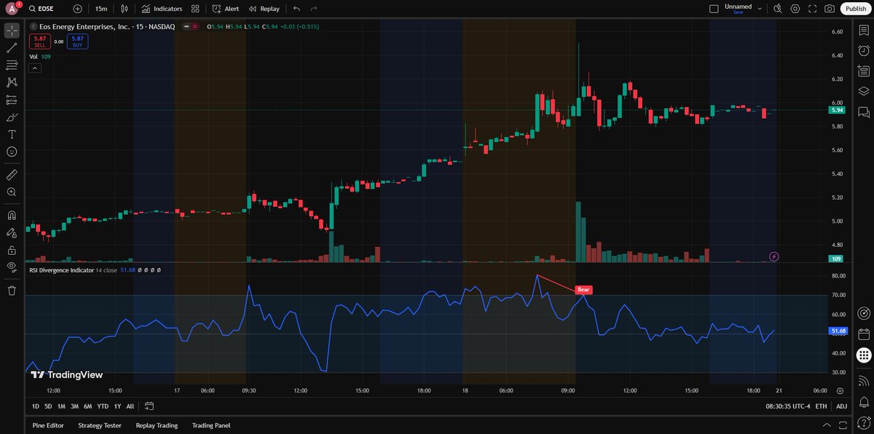Select the text annotation tool
The height and width of the screenshot is (434, 874).
12,135
